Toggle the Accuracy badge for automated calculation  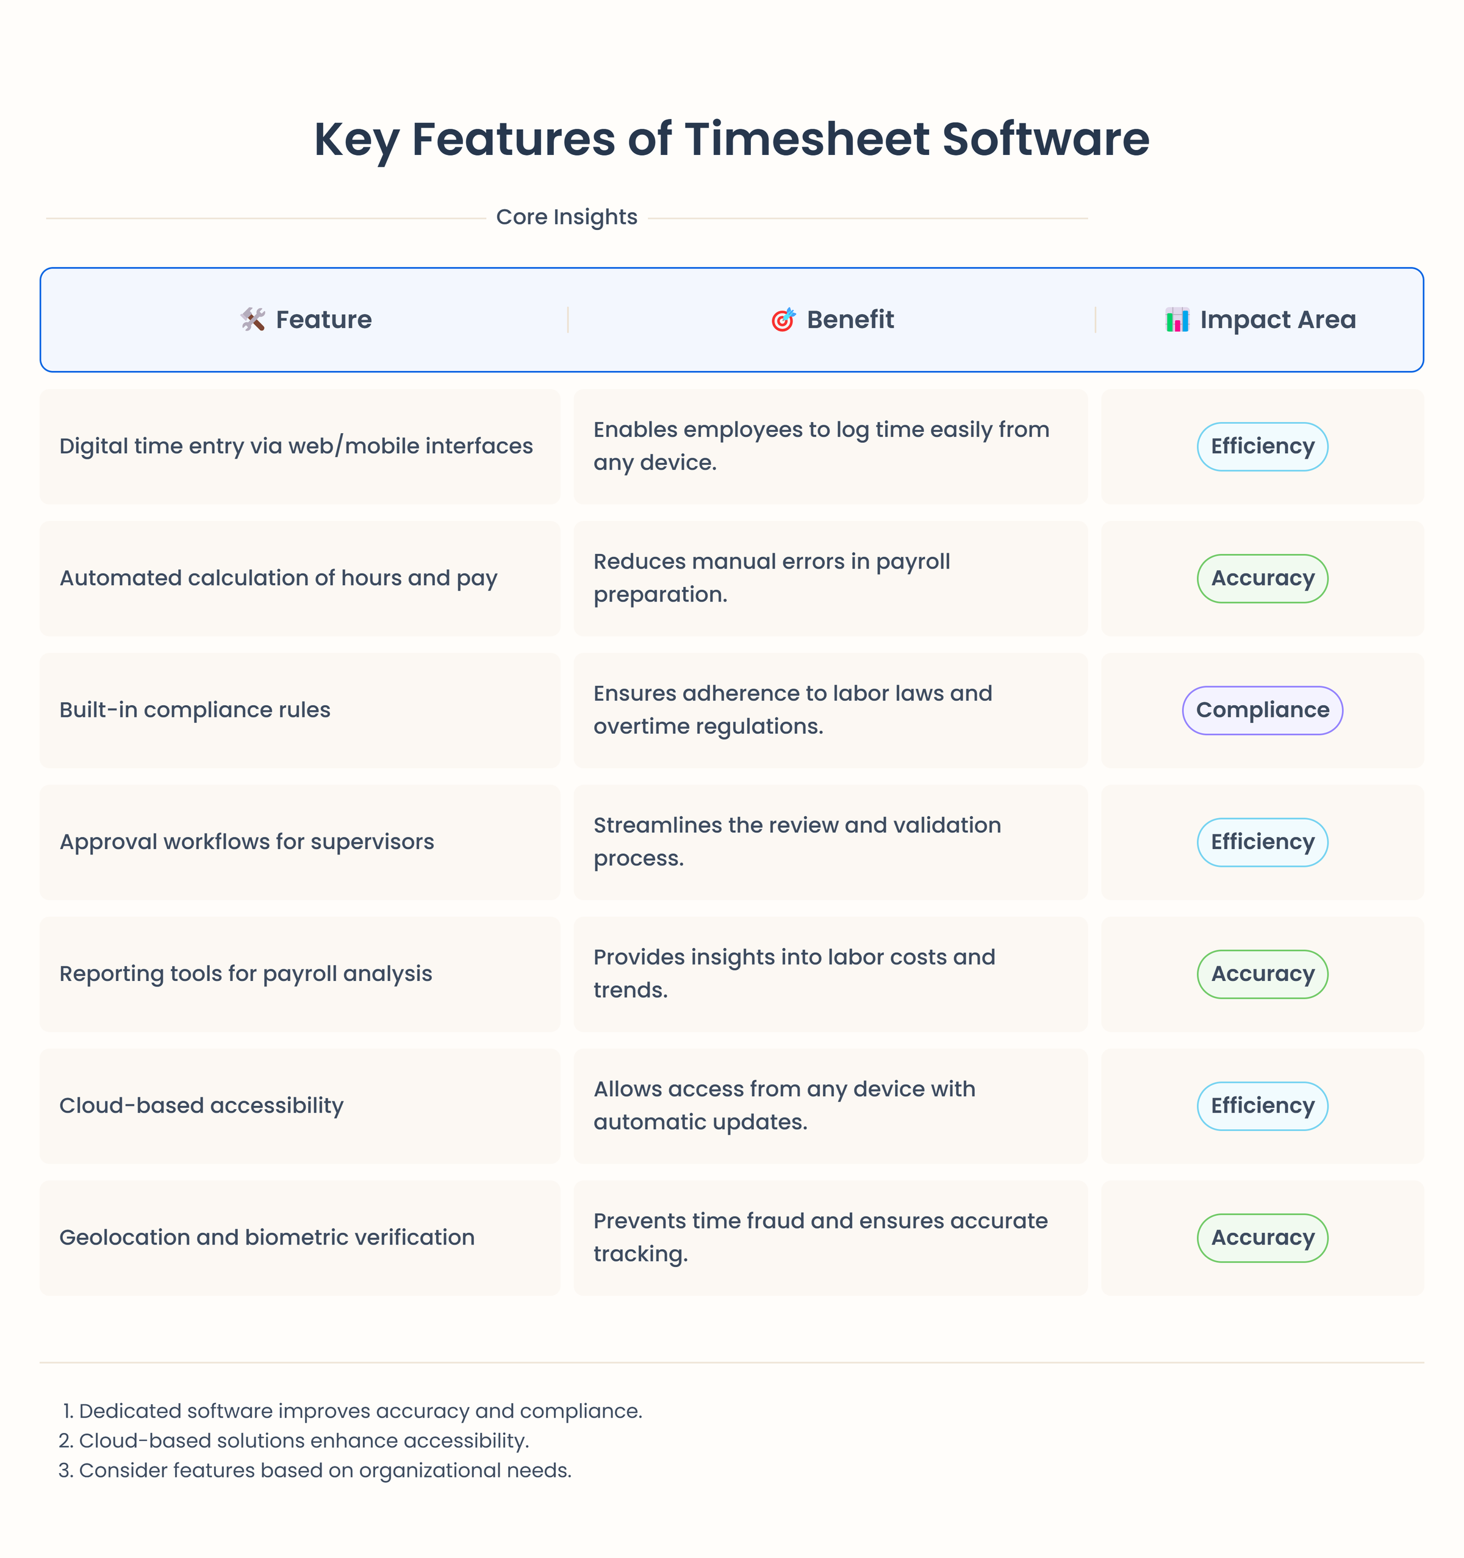point(1262,578)
